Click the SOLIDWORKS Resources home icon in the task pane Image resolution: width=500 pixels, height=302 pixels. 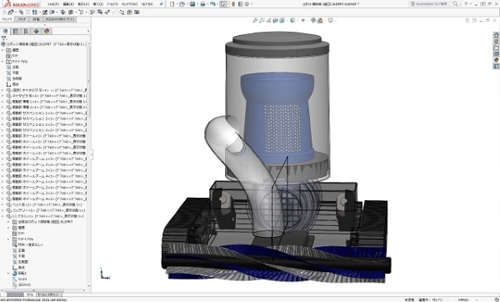pos(496,35)
